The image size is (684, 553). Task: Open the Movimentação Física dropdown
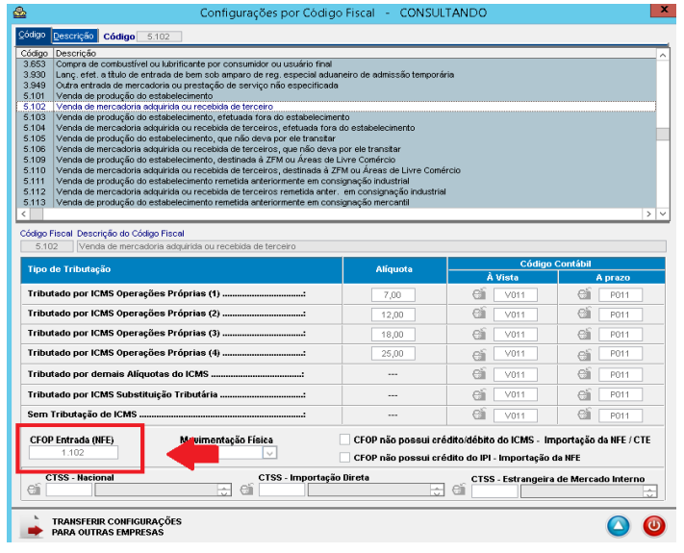point(269,454)
